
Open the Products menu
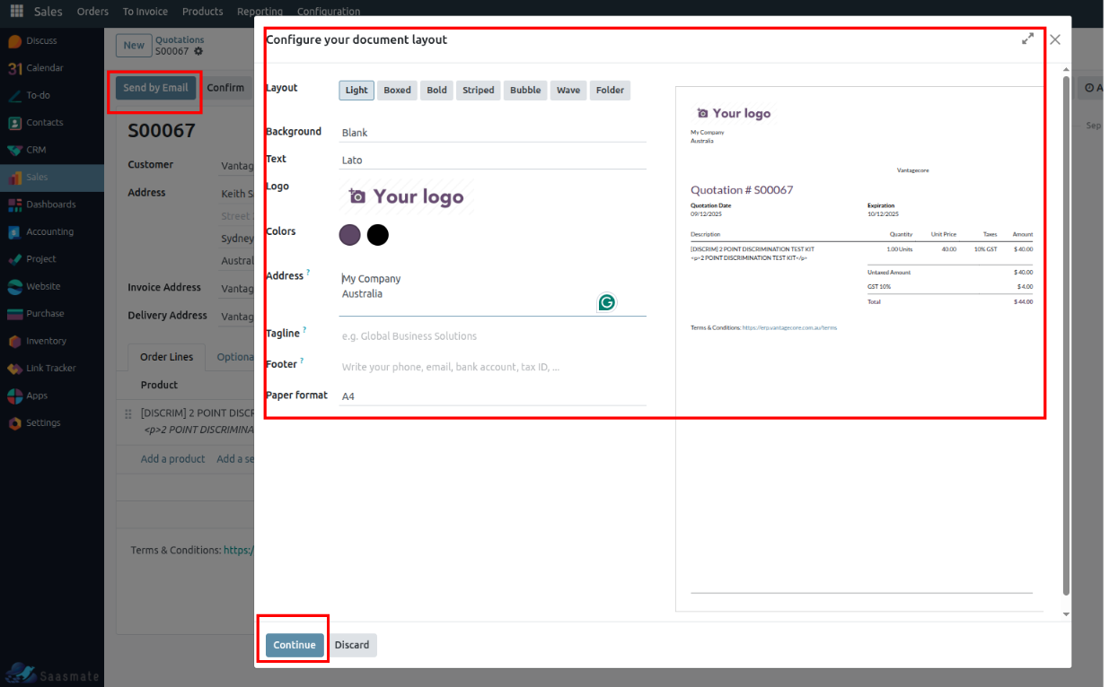(x=202, y=12)
